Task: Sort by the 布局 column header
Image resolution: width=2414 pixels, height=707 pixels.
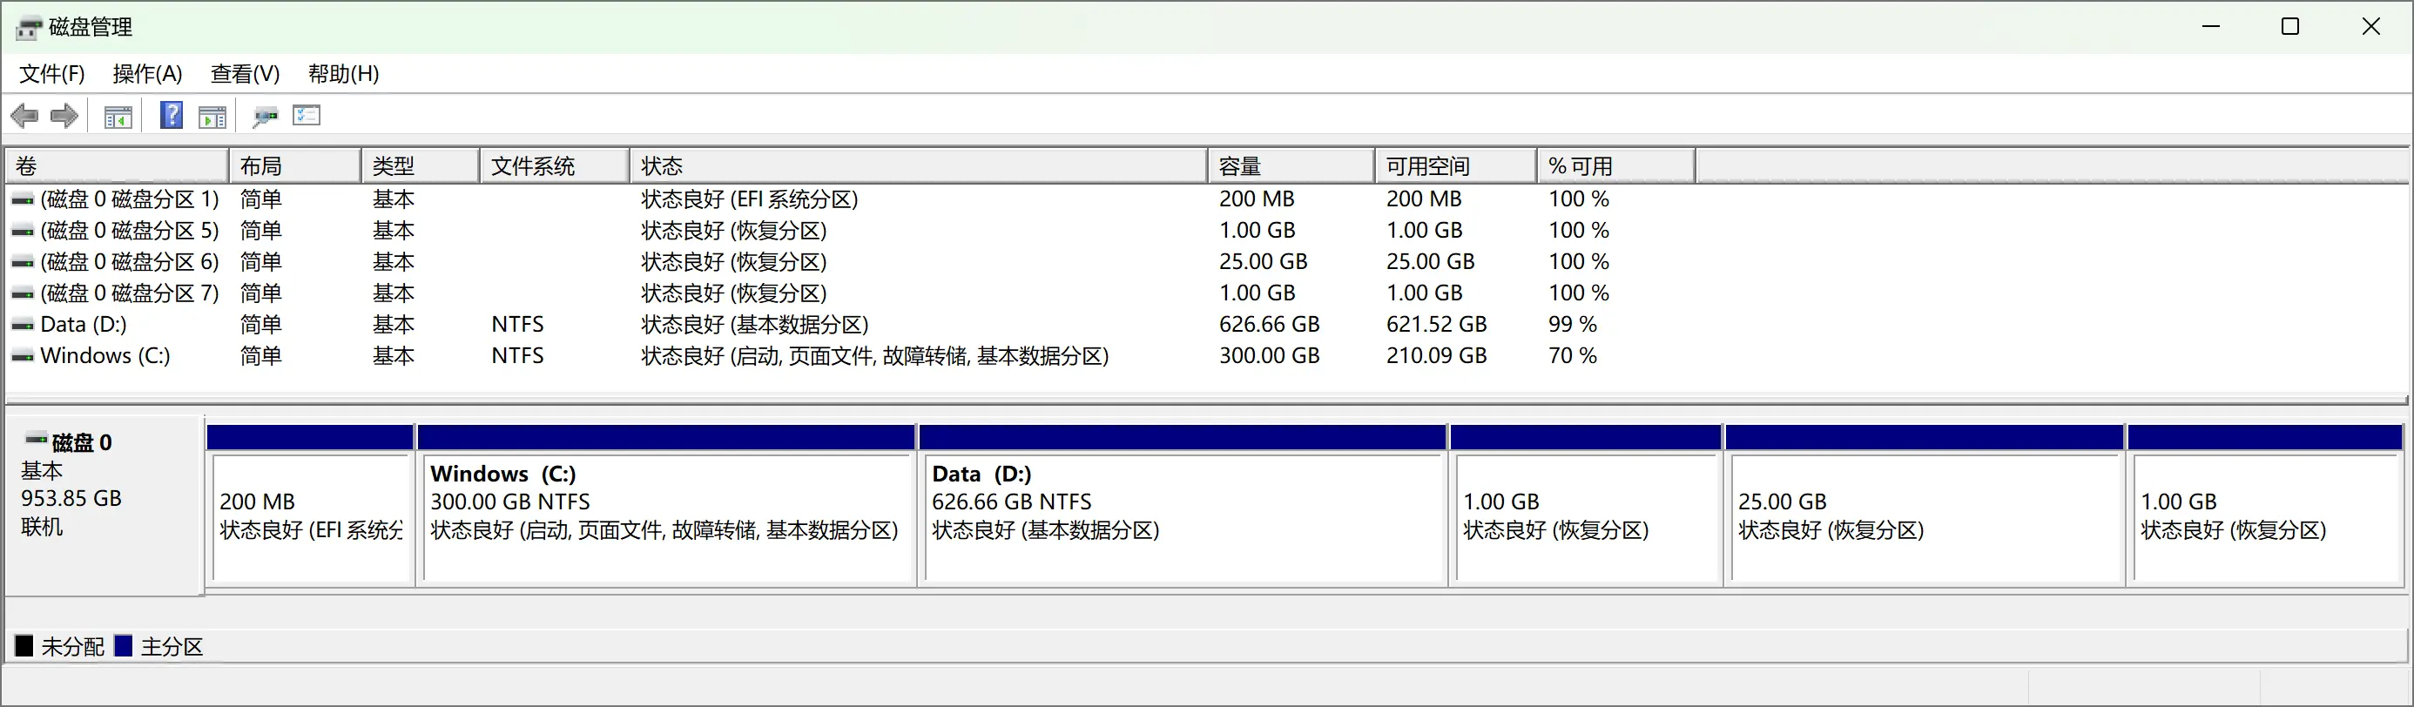Action: click(295, 165)
